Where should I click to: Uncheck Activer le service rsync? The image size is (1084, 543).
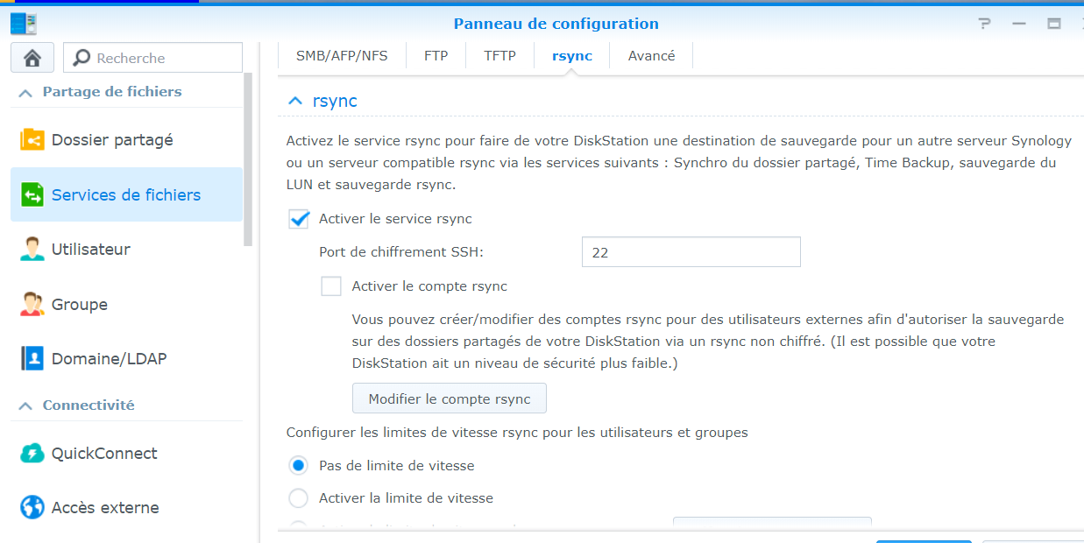[299, 219]
